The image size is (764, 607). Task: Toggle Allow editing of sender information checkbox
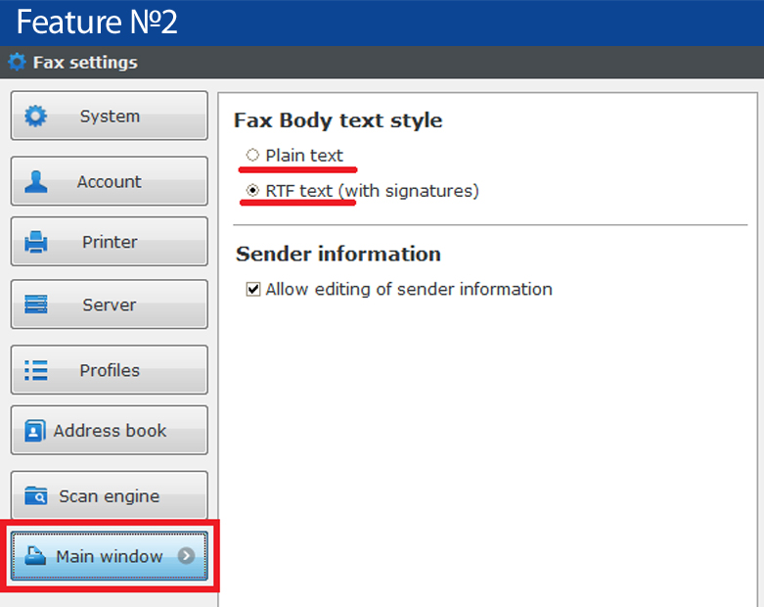tap(253, 289)
